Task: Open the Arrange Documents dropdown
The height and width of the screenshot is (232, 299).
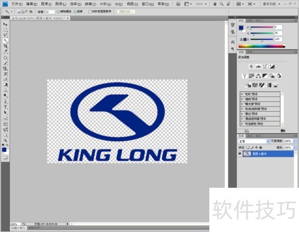Action: [x=240, y=4]
